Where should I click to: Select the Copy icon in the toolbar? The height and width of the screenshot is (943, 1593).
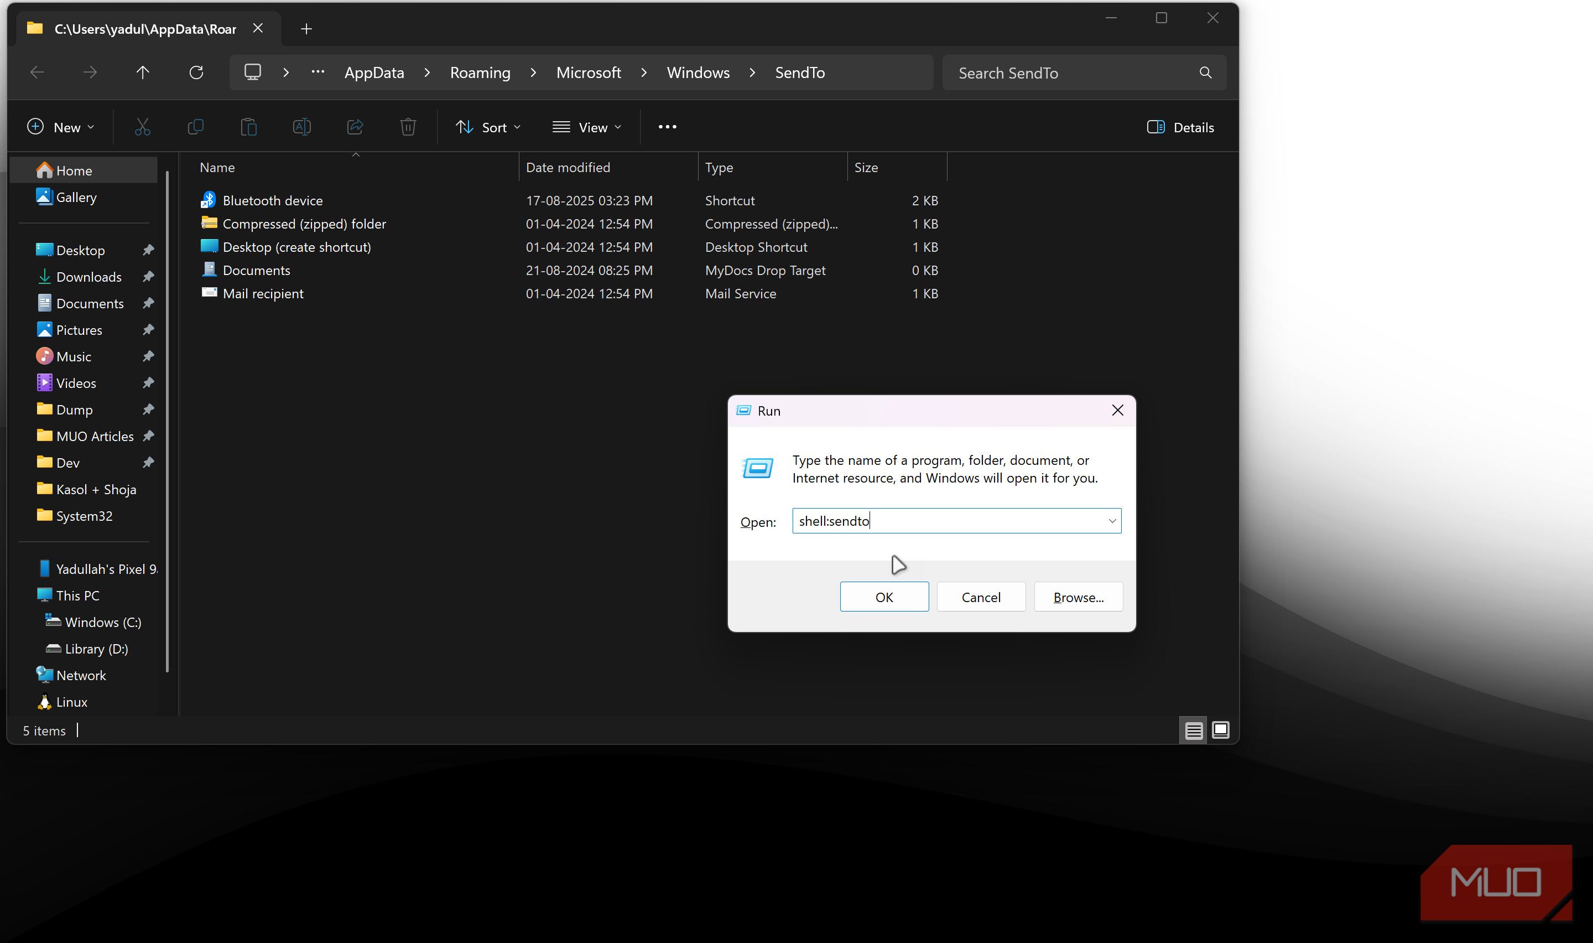coord(196,127)
